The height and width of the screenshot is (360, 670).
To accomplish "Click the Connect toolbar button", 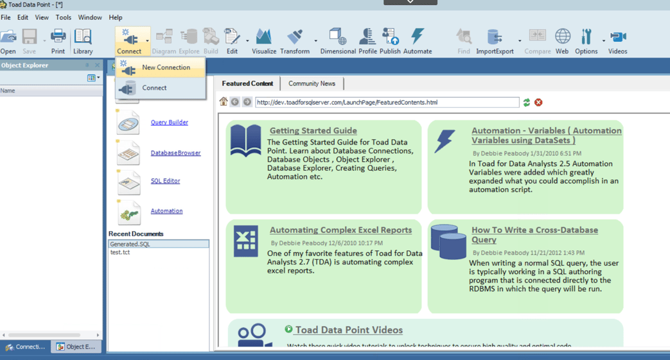I will tap(129, 41).
